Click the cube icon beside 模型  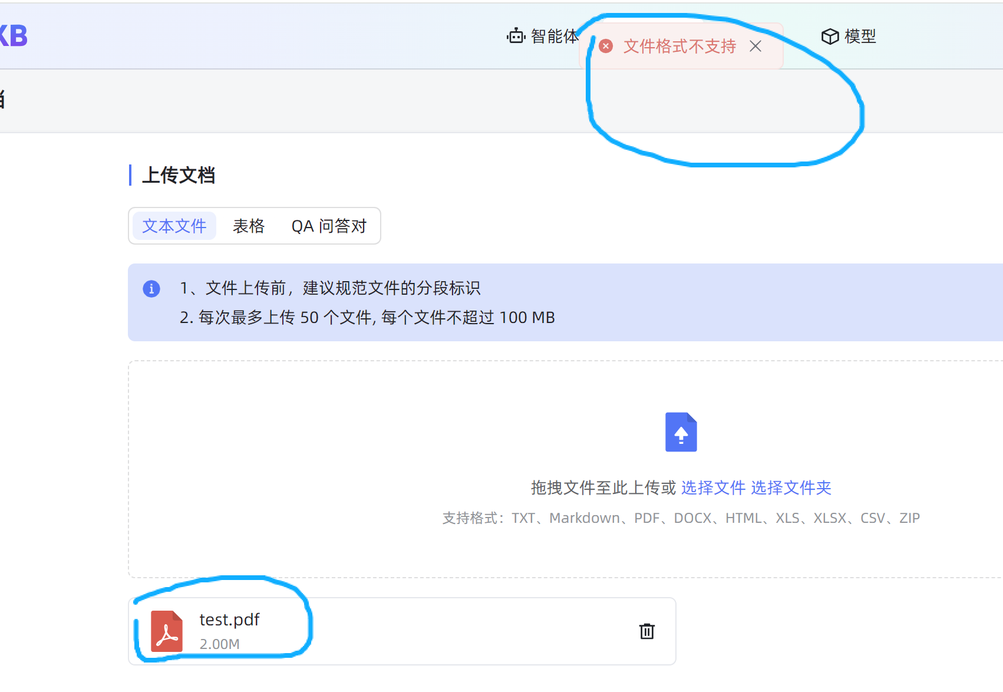[830, 37]
